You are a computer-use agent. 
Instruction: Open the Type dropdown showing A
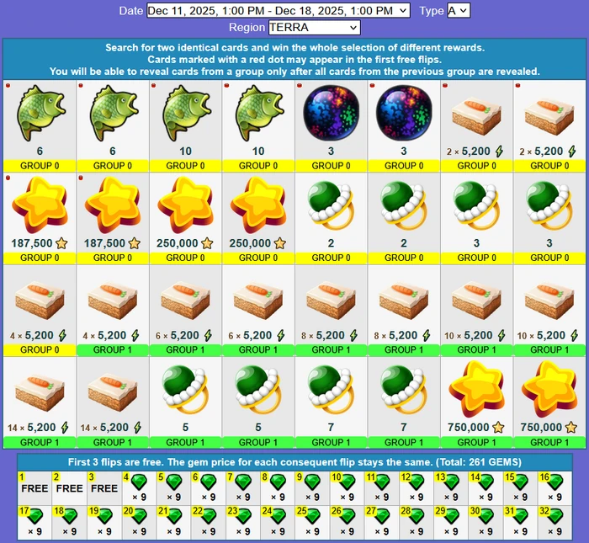(x=459, y=10)
